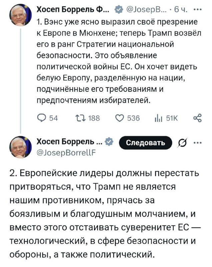Click the author name left of Следовать
Image resolution: width=212 pixels, height=267 pixels.
[x=71, y=143]
